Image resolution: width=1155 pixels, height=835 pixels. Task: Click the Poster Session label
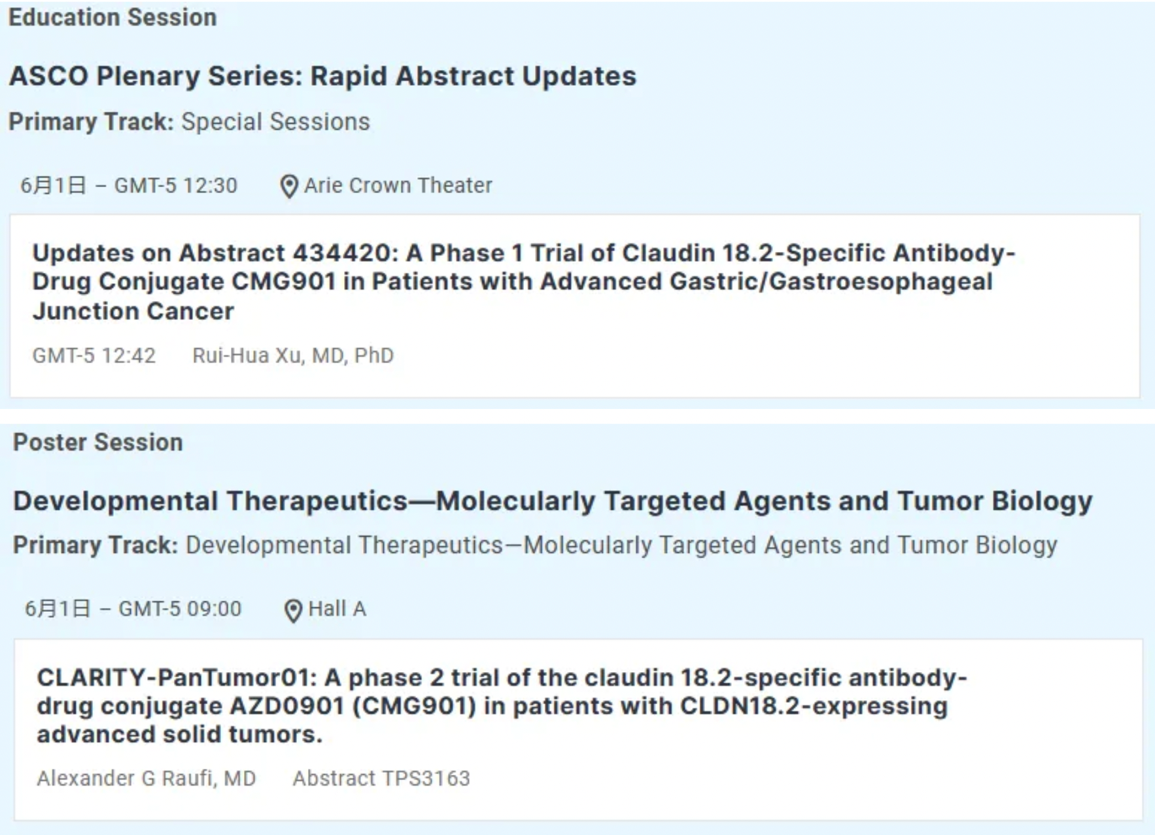click(98, 442)
